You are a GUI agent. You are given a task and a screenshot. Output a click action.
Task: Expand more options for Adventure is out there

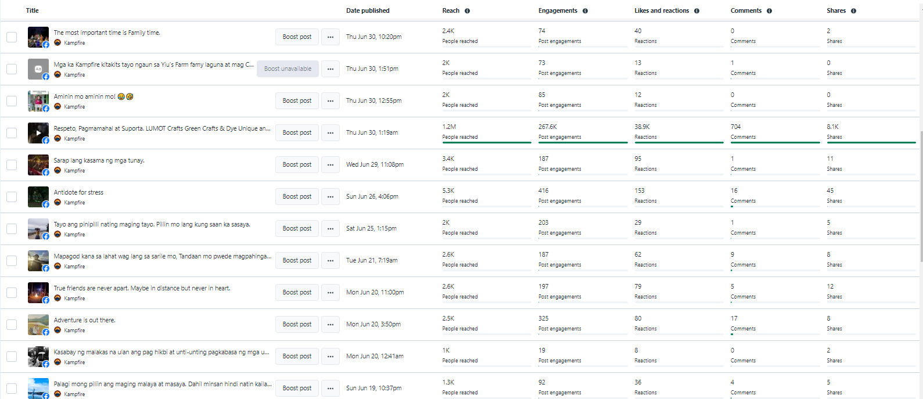coord(331,325)
